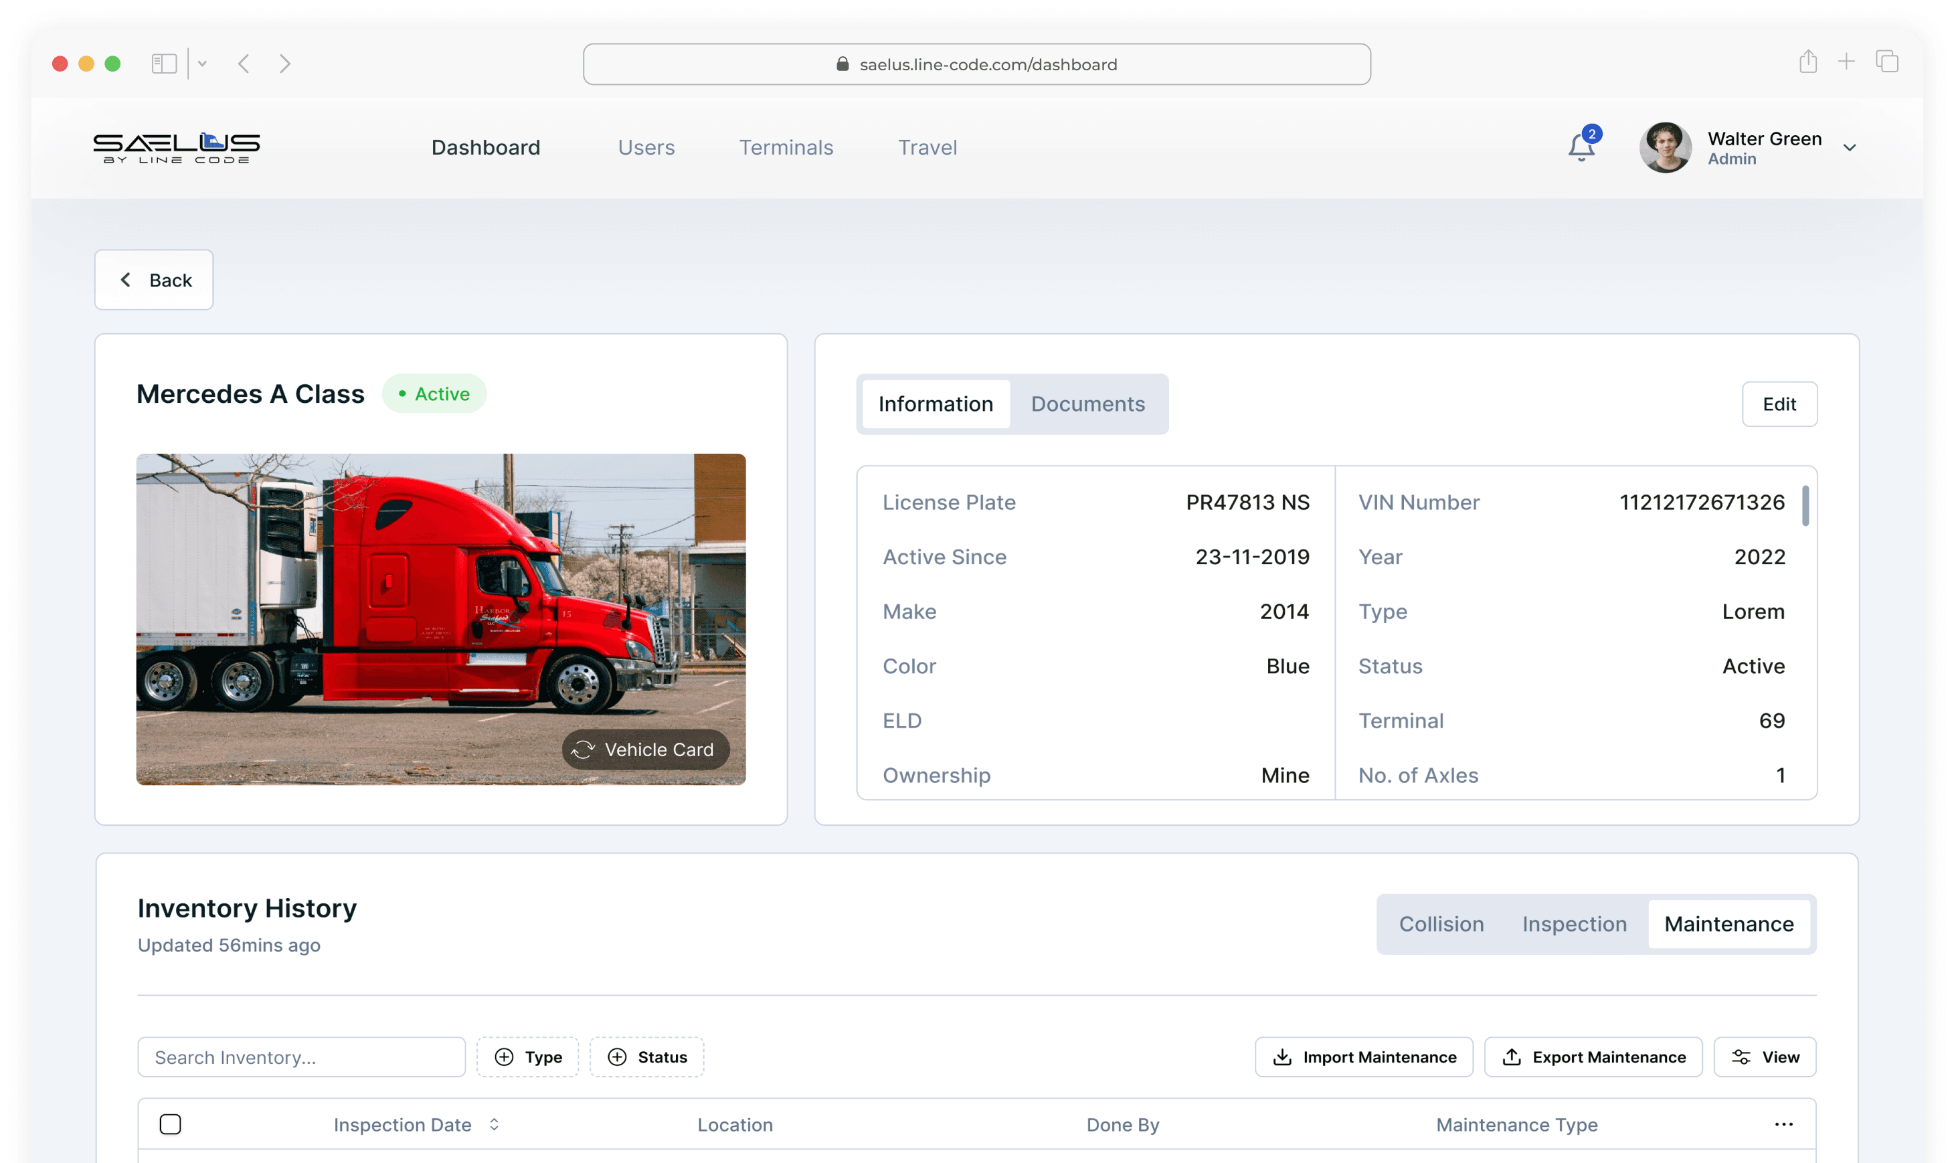The image size is (1952, 1163).
Task: Click Walter Green's profile avatar
Action: pos(1665,147)
